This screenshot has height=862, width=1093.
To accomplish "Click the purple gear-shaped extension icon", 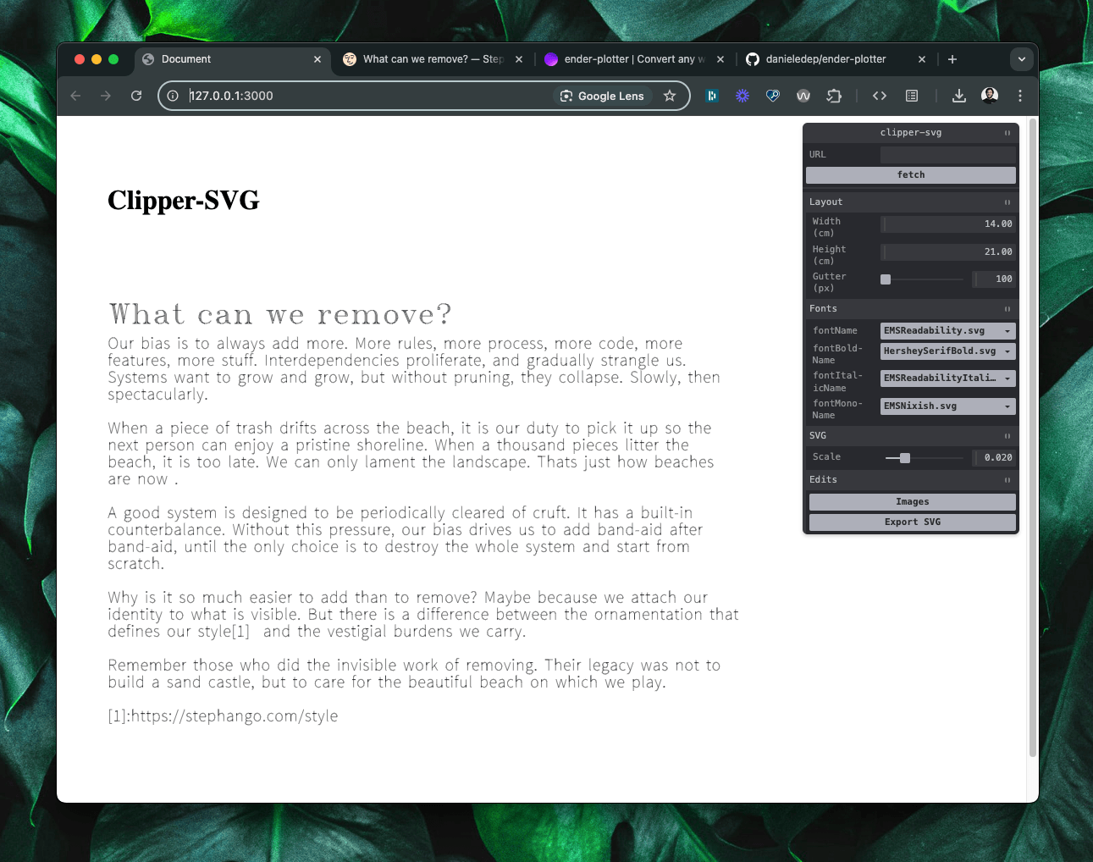I will (x=742, y=96).
